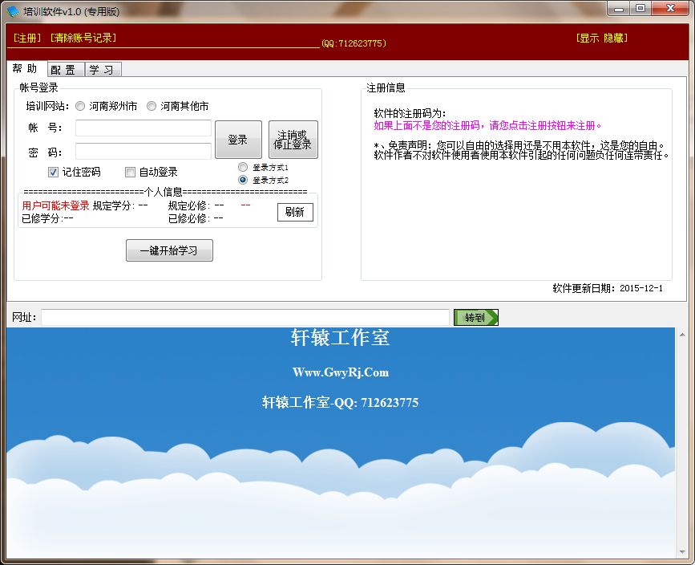This screenshot has width=695, height=565.
Task: Click the 登录 (Login) button
Action: (238, 138)
